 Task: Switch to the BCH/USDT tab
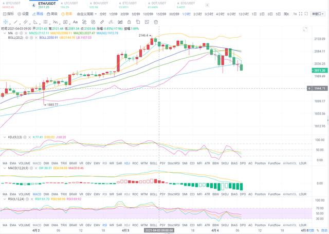pos(99,5)
